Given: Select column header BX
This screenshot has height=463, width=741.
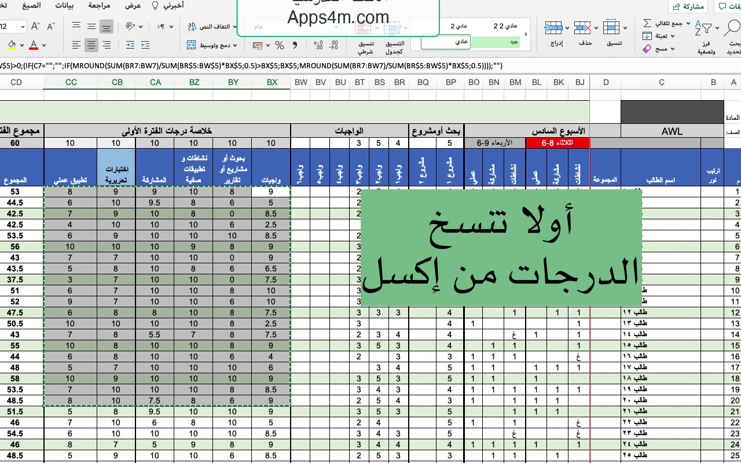Looking at the screenshot, I should tap(272, 82).
